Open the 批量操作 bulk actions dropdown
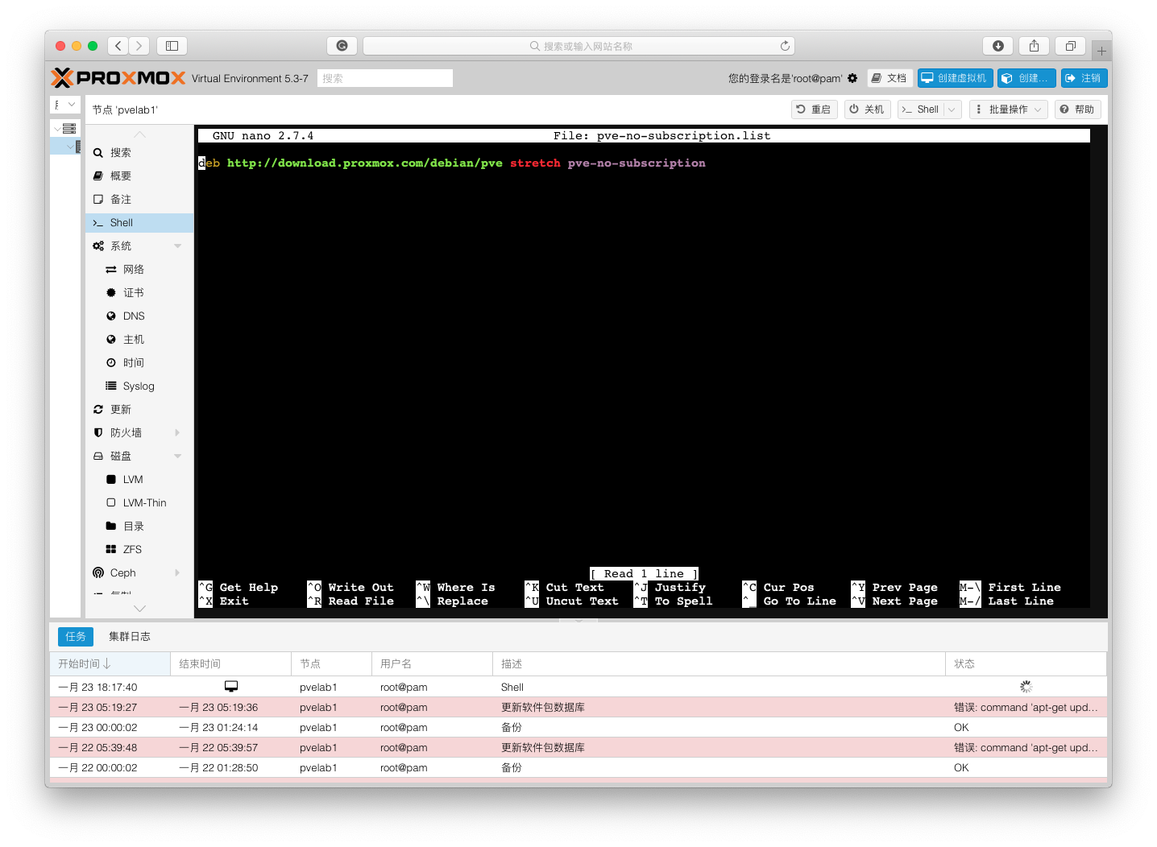The image size is (1157, 847). (x=1008, y=109)
